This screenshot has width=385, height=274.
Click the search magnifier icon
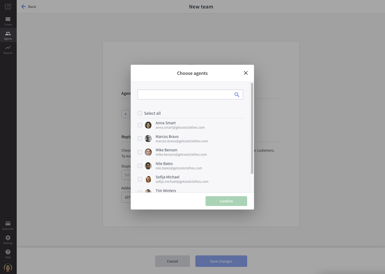(237, 95)
